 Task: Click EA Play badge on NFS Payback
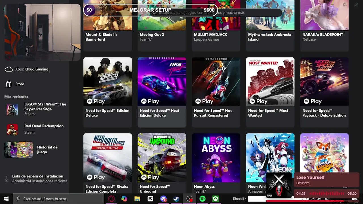tap(313, 101)
